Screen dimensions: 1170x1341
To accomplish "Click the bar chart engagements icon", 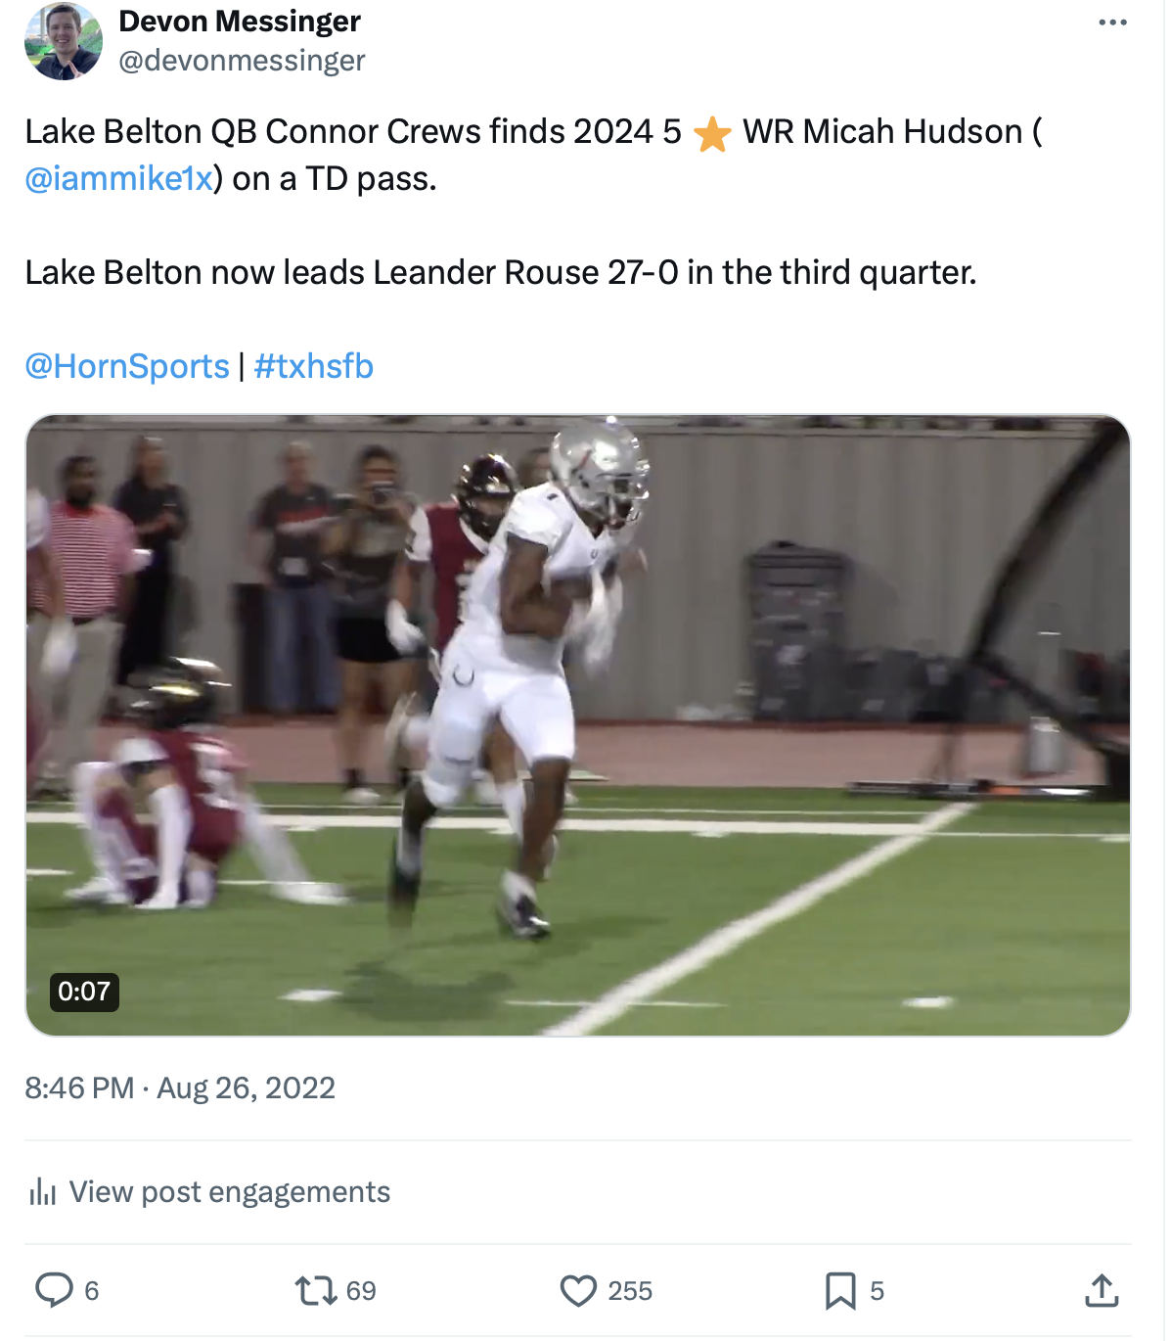I will [42, 1191].
